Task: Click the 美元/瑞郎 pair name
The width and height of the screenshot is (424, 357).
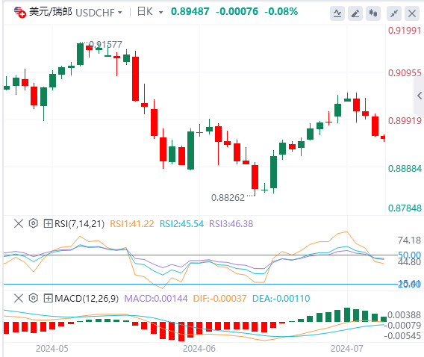Action: pos(51,12)
